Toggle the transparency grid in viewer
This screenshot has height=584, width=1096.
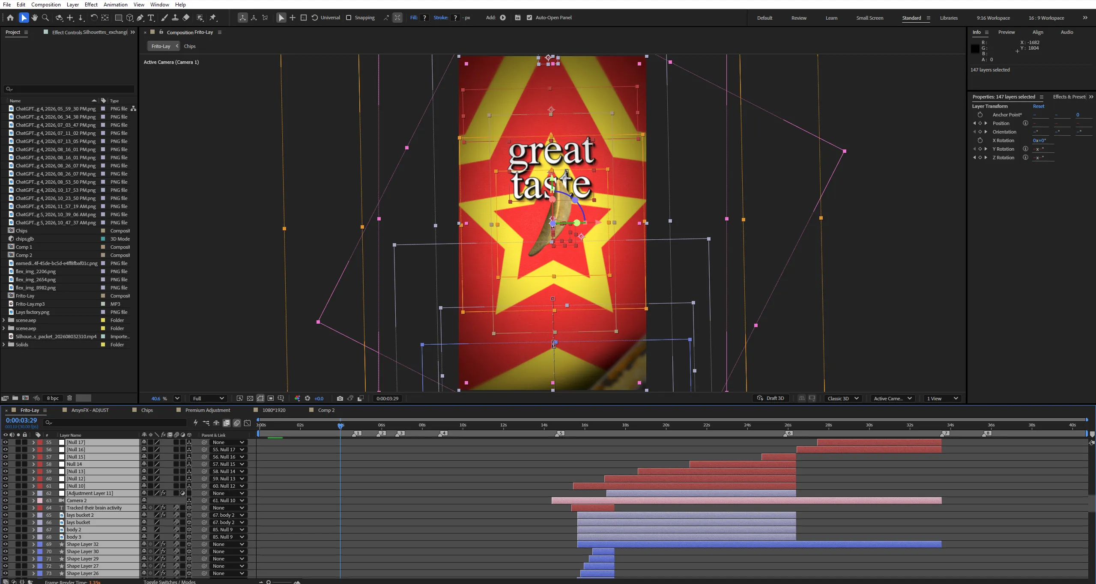[x=250, y=398]
